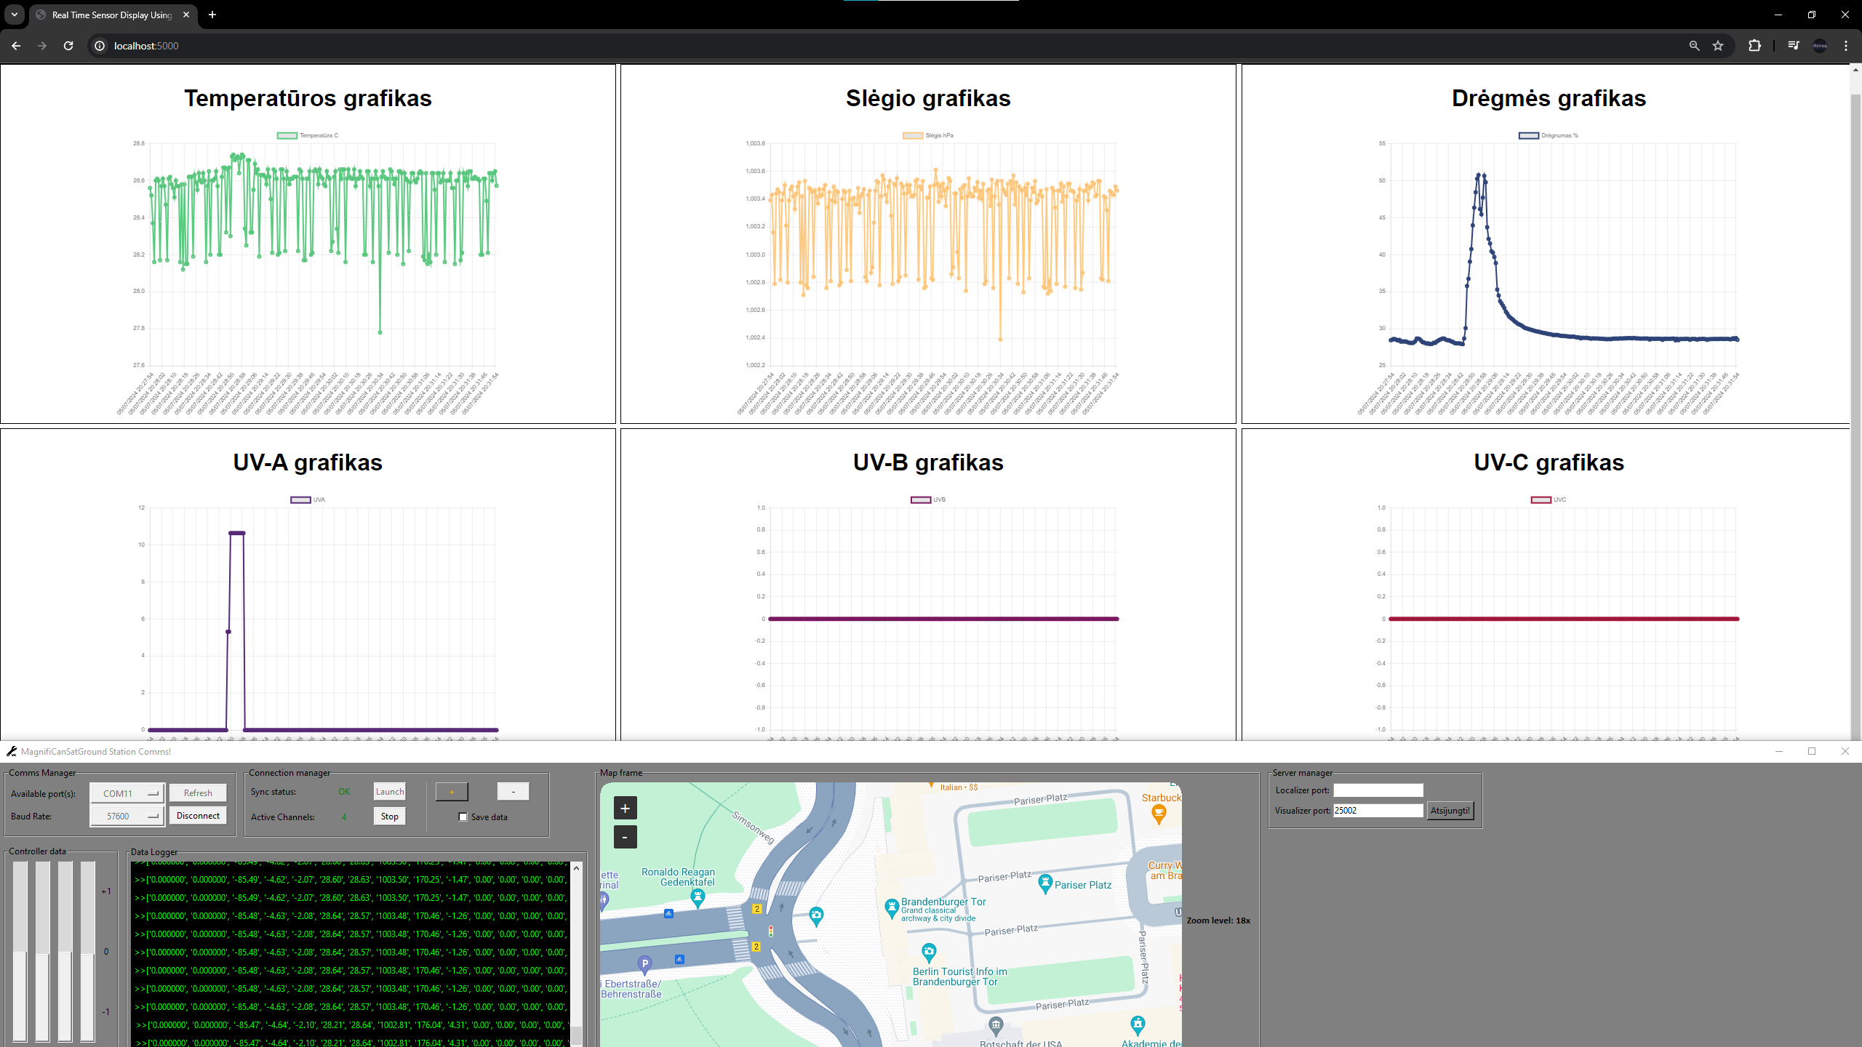Click the Brandenburger Tor map marker

pyautogui.click(x=892, y=907)
